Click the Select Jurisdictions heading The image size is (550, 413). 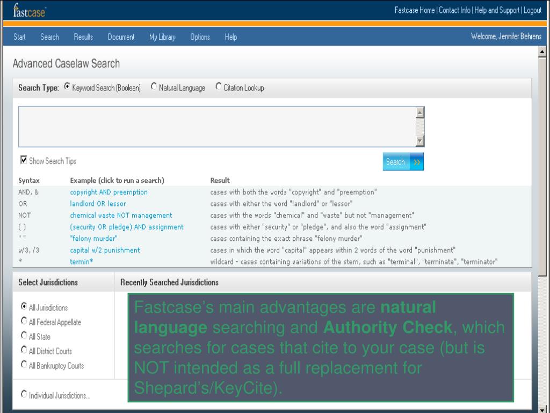coord(48,282)
